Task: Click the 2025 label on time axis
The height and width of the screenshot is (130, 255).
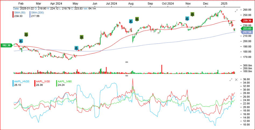Action: point(224,3)
